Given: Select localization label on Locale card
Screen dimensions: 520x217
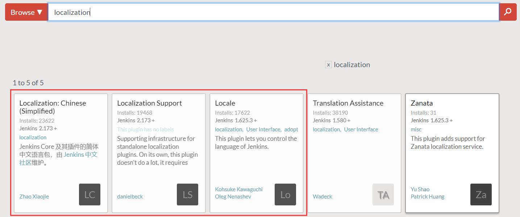Looking at the screenshot, I should click(x=229, y=130).
